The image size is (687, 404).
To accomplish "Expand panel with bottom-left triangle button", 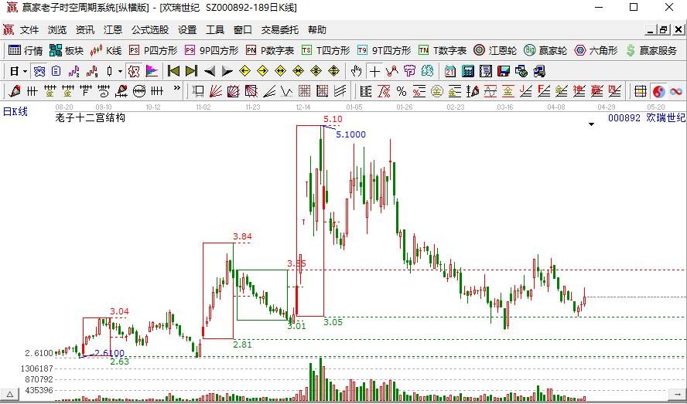I will click(x=9, y=393).
